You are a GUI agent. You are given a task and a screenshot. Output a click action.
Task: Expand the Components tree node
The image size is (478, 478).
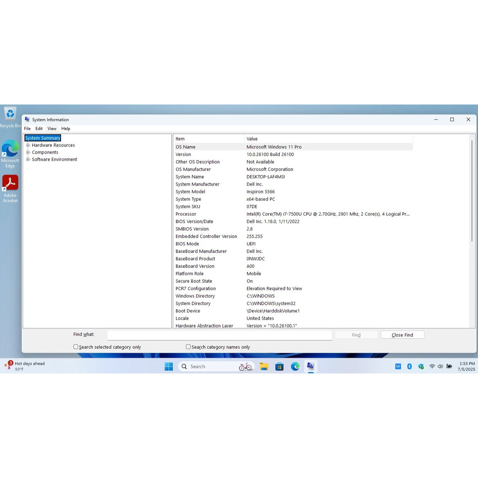[x=28, y=152]
